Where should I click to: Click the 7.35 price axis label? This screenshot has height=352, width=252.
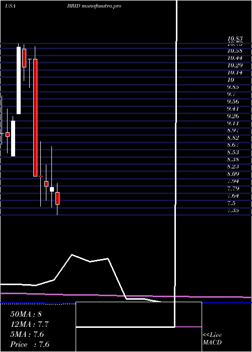pyautogui.click(x=233, y=210)
